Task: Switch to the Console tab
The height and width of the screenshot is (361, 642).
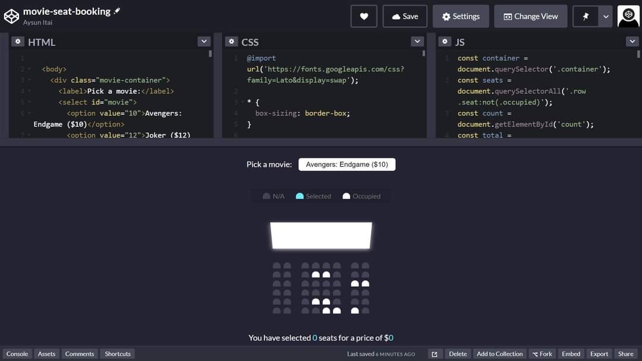Action: pos(17,353)
